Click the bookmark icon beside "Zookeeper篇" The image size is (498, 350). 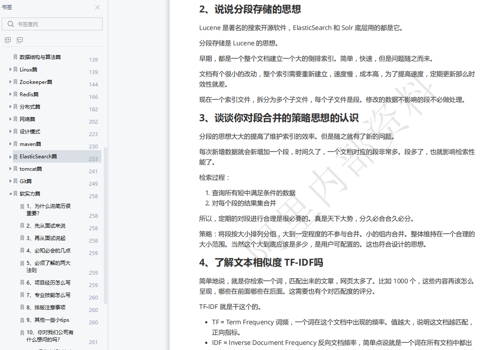tap(15, 82)
